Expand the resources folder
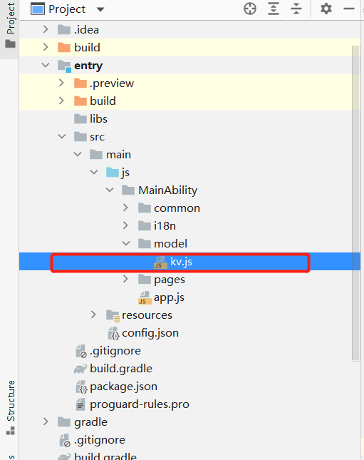Viewport: 364px width, 460px height. [93, 315]
